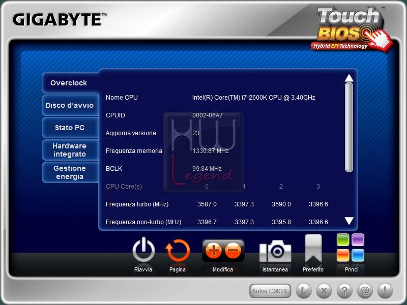
Task: Click the Frequenza memoria label
Action: click(x=134, y=151)
